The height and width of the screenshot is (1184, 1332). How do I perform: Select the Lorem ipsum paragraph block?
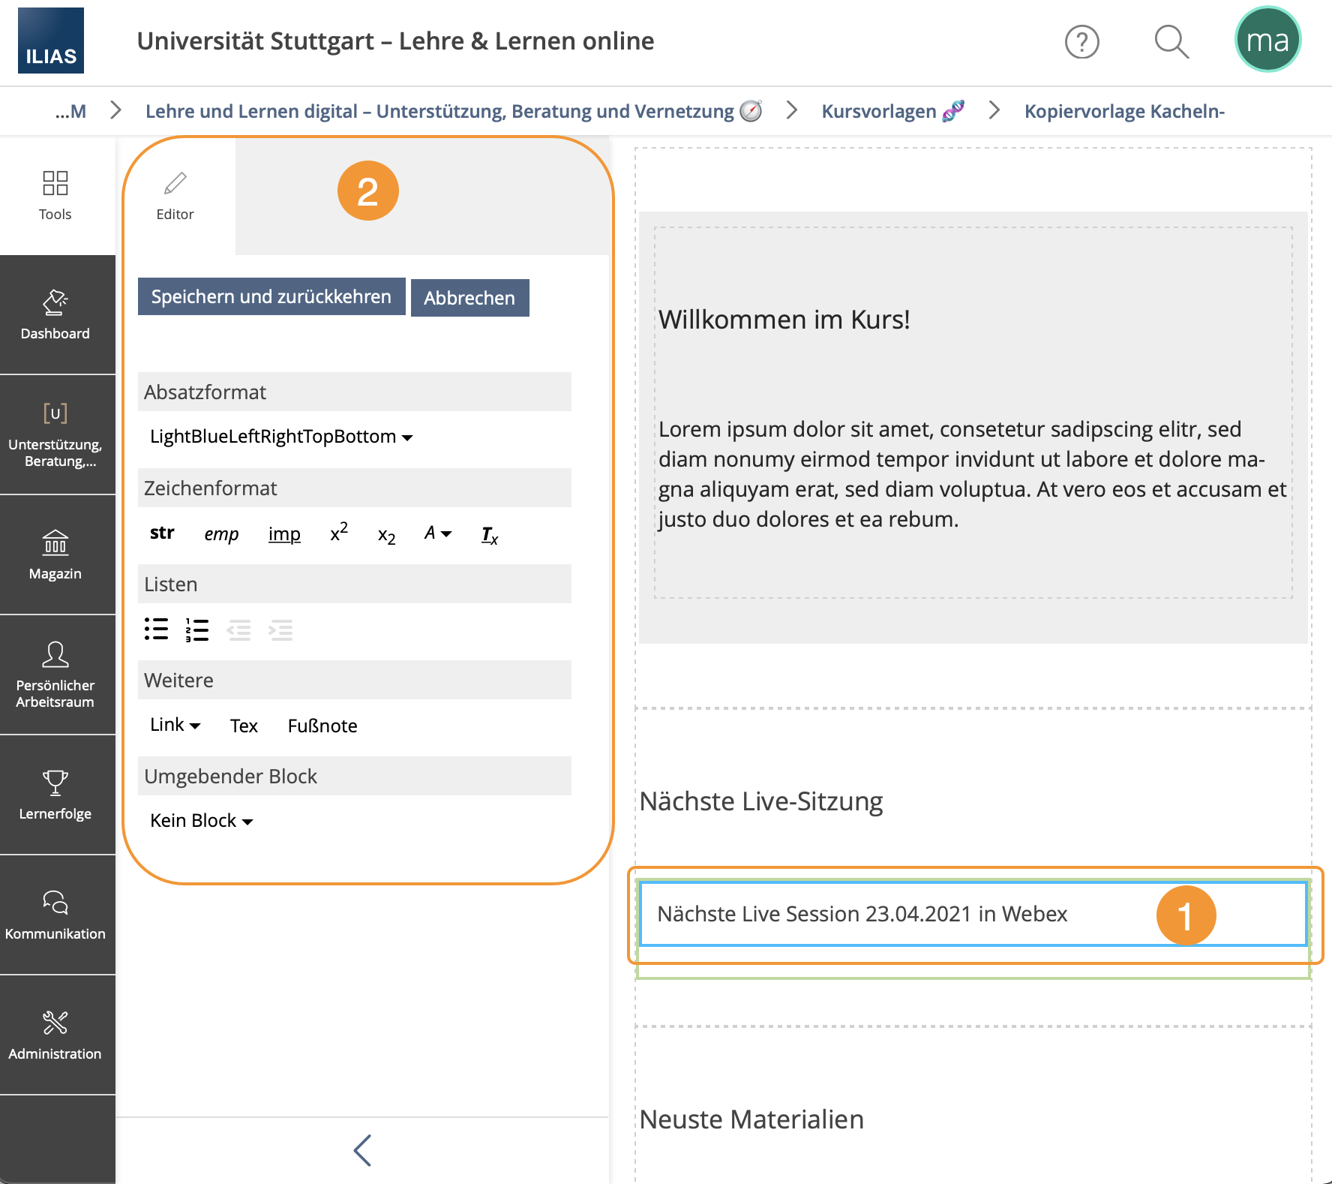pos(973,474)
